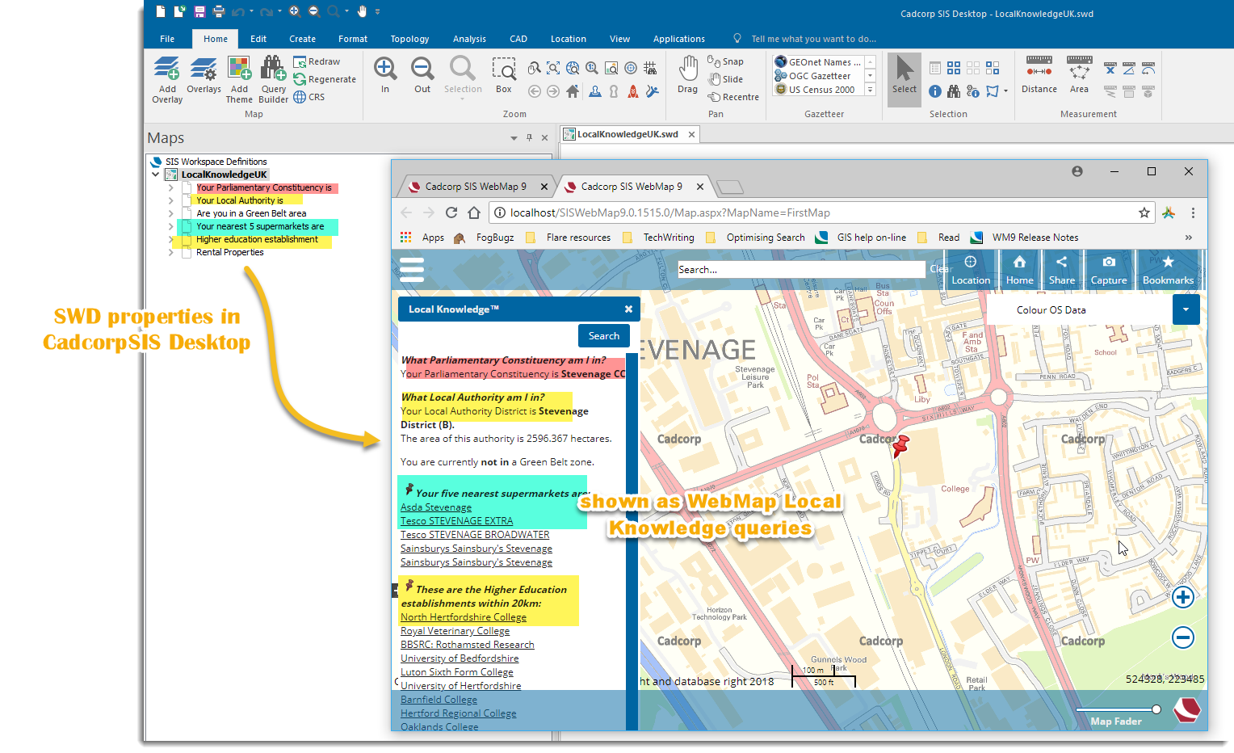Select the Drag pan hand tool

click(687, 69)
